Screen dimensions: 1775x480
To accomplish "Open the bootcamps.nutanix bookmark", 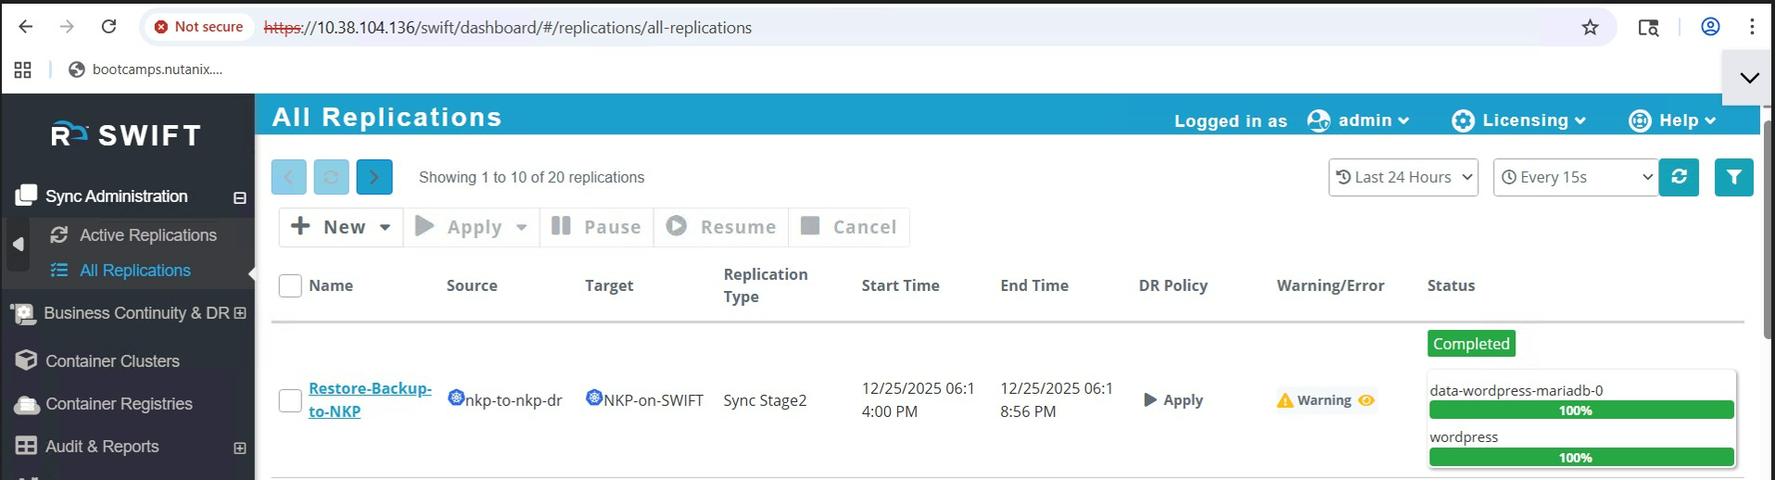I will [146, 69].
